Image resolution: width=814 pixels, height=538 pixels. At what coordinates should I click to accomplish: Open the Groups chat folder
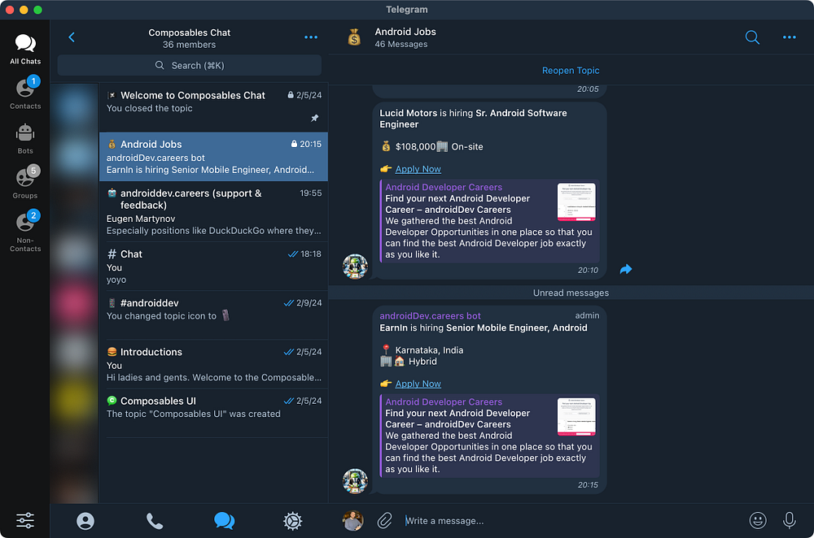pyautogui.click(x=25, y=182)
